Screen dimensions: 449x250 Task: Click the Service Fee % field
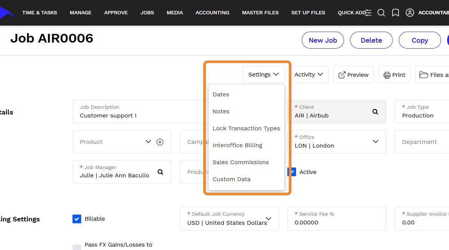[337, 219]
